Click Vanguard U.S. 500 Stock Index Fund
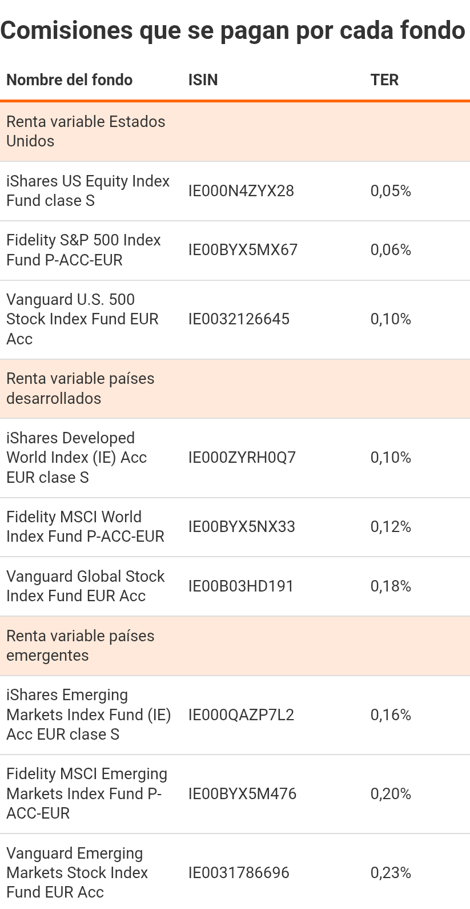The height and width of the screenshot is (909, 470). 82,319
